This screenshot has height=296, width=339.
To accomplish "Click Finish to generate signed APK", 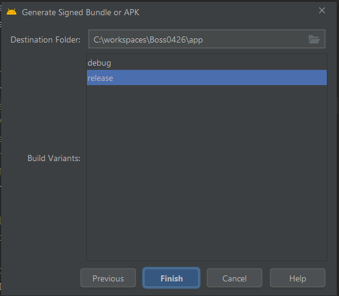I will pos(171,278).
